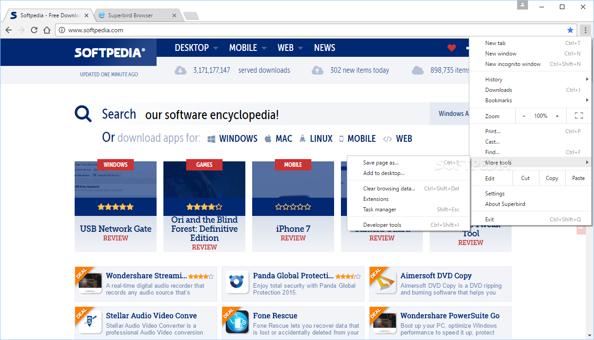Image resolution: width=594 pixels, height=340 pixels.
Task: Choose About Superbird
Action: (x=531, y=204)
